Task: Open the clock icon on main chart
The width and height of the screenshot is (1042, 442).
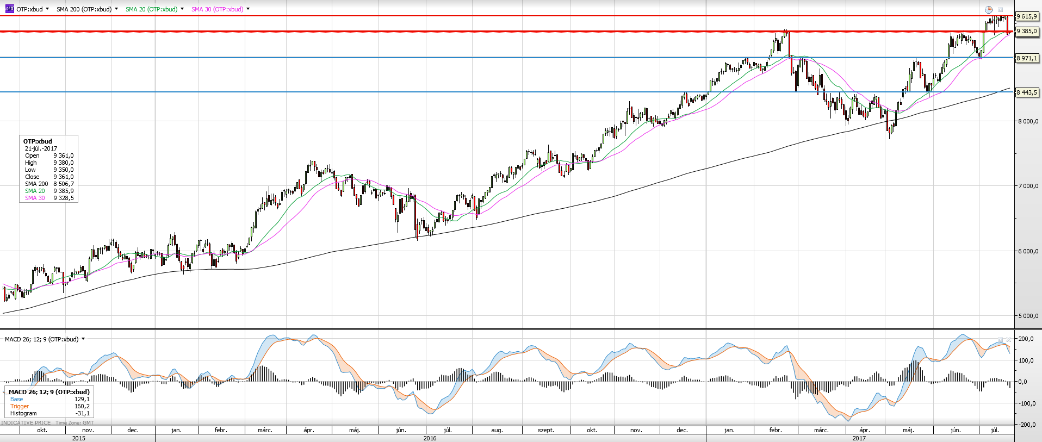Action: [988, 9]
